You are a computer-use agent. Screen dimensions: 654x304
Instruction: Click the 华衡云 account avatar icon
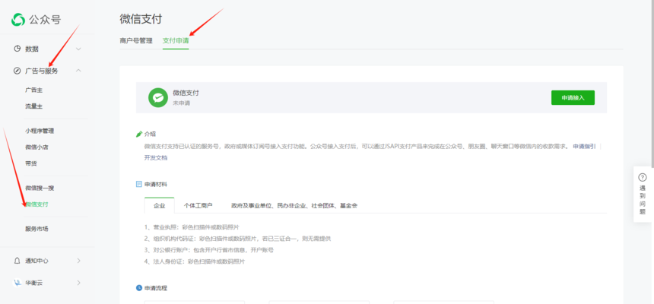point(17,283)
